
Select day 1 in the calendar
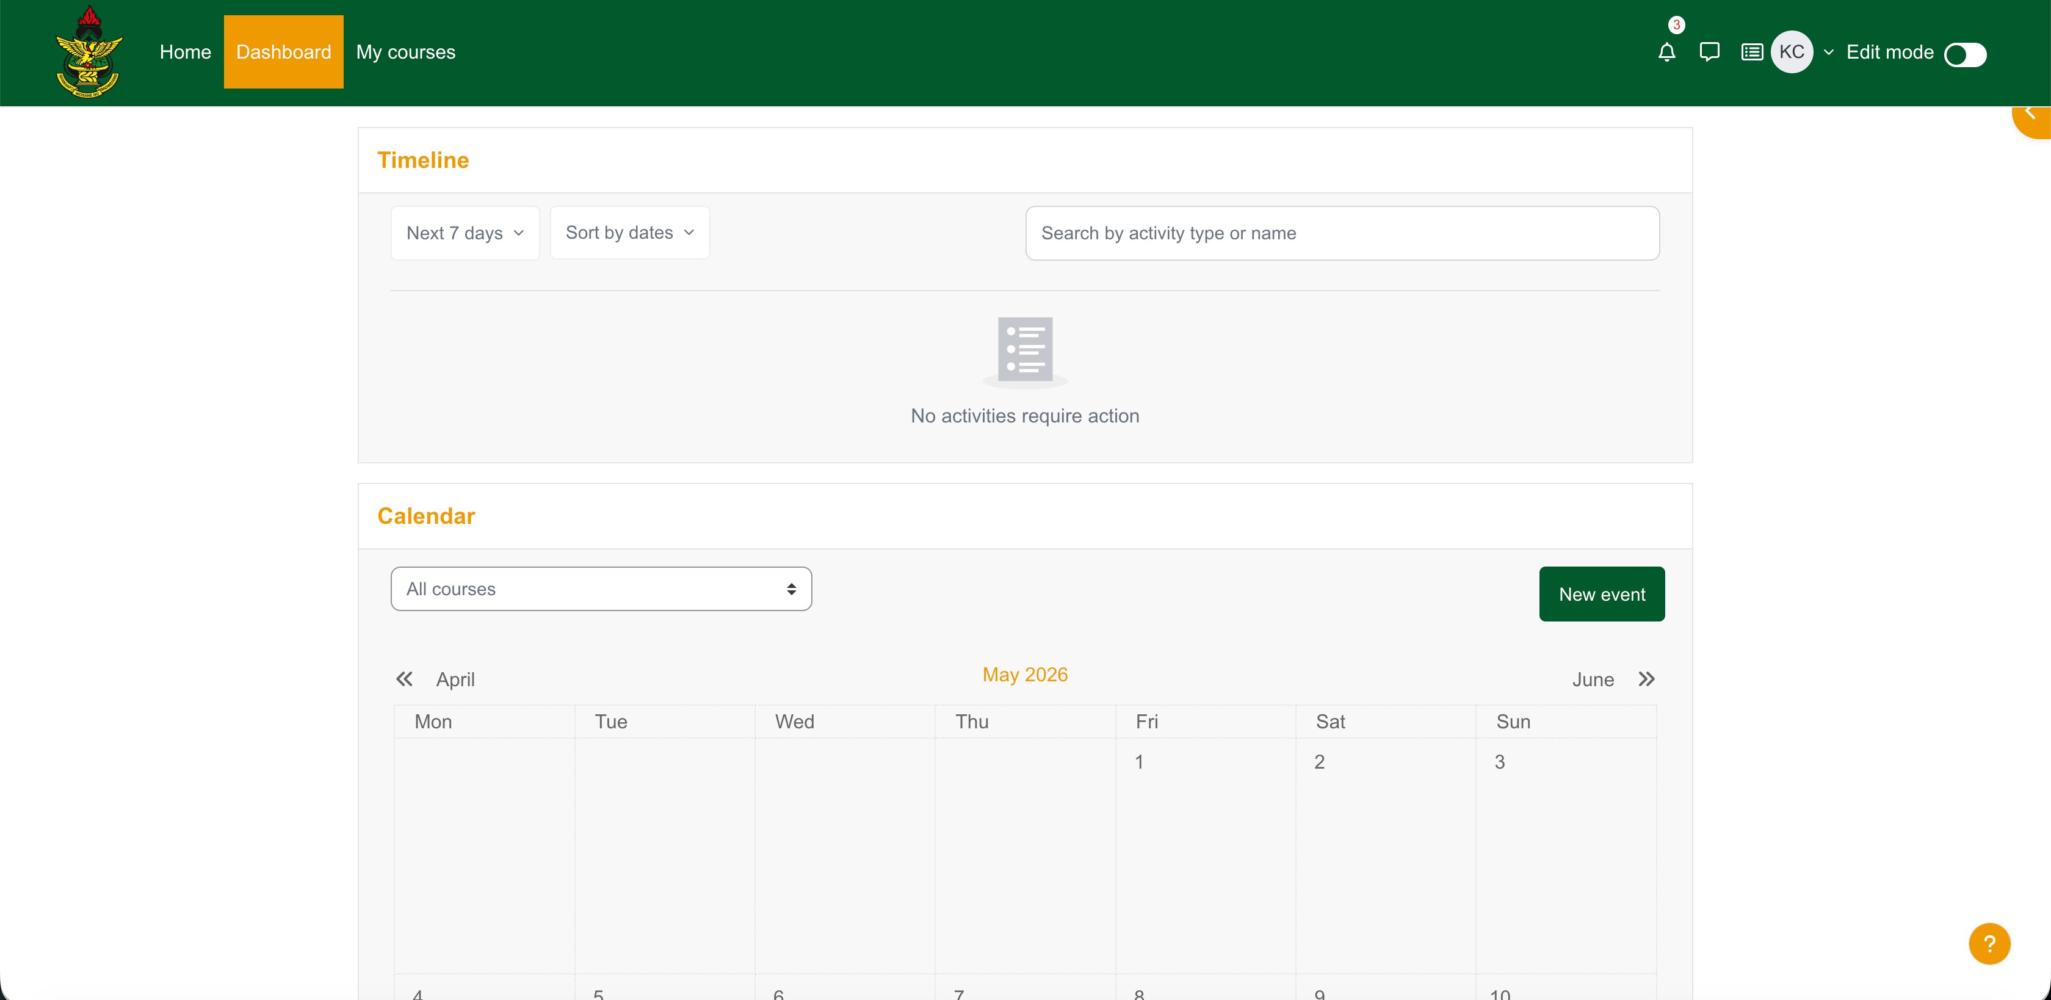point(1138,762)
